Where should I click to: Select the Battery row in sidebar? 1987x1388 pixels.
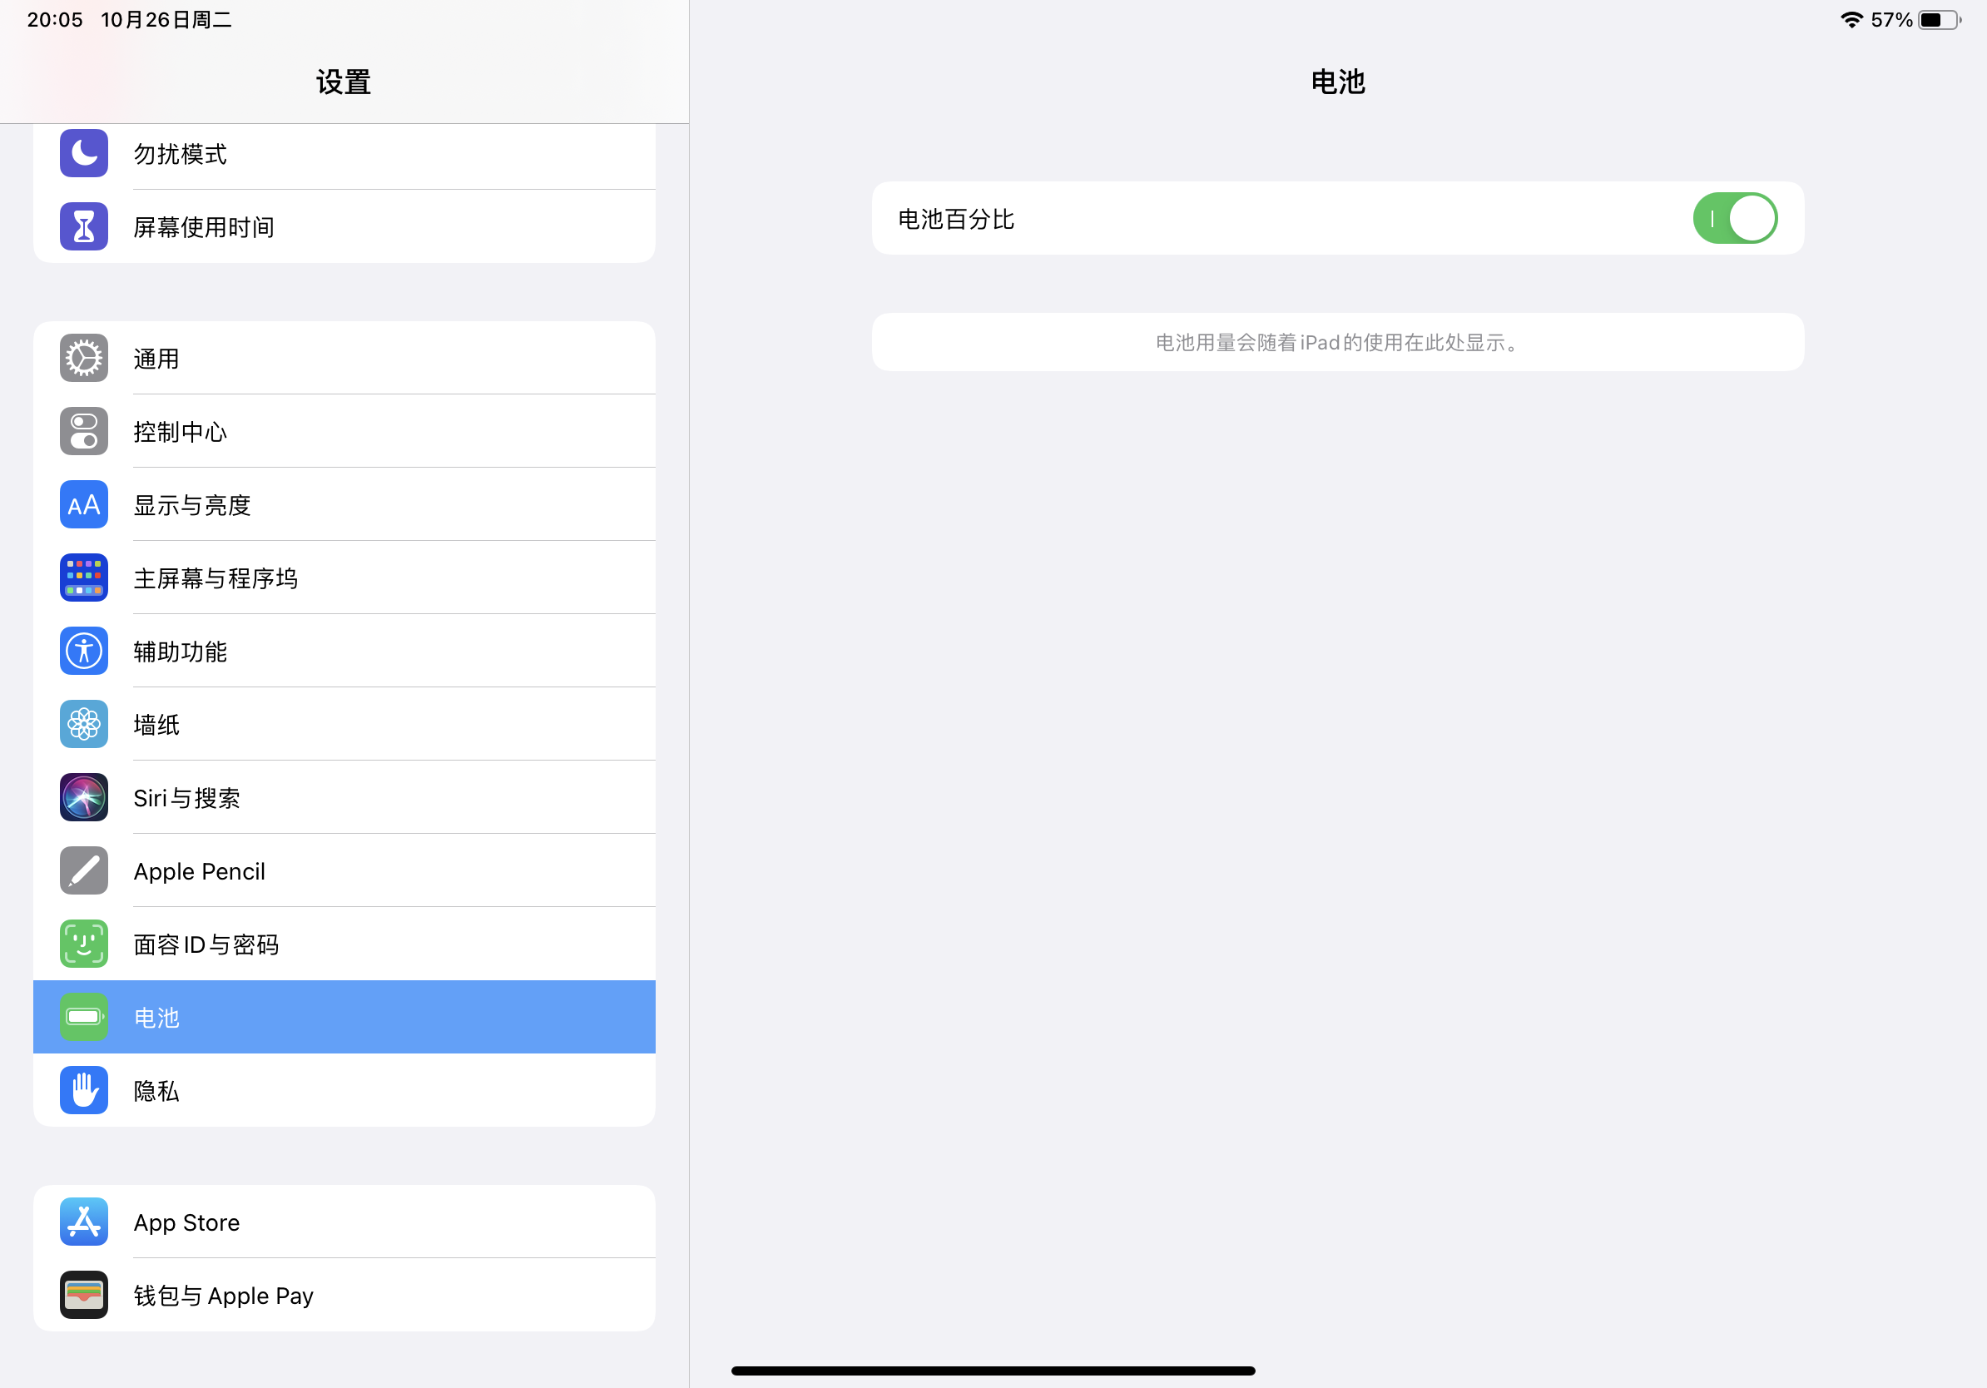pyautogui.click(x=344, y=1017)
